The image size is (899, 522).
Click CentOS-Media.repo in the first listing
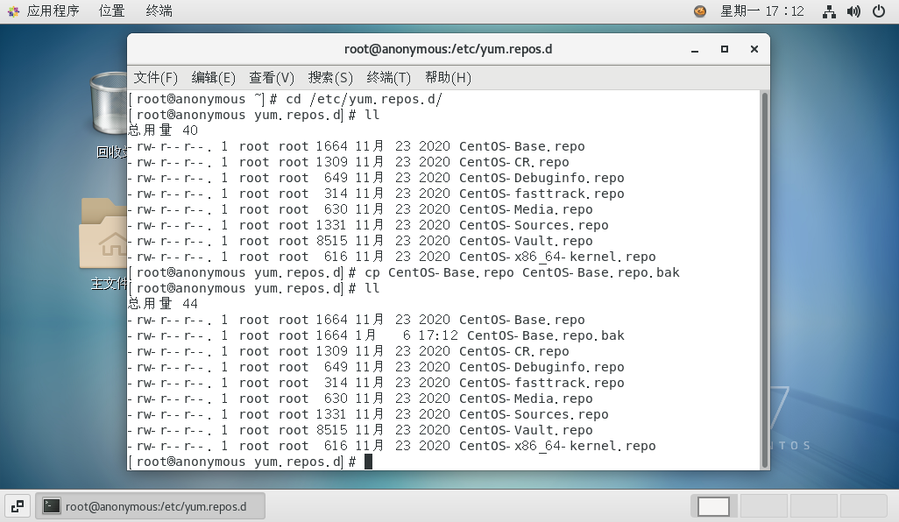click(526, 209)
